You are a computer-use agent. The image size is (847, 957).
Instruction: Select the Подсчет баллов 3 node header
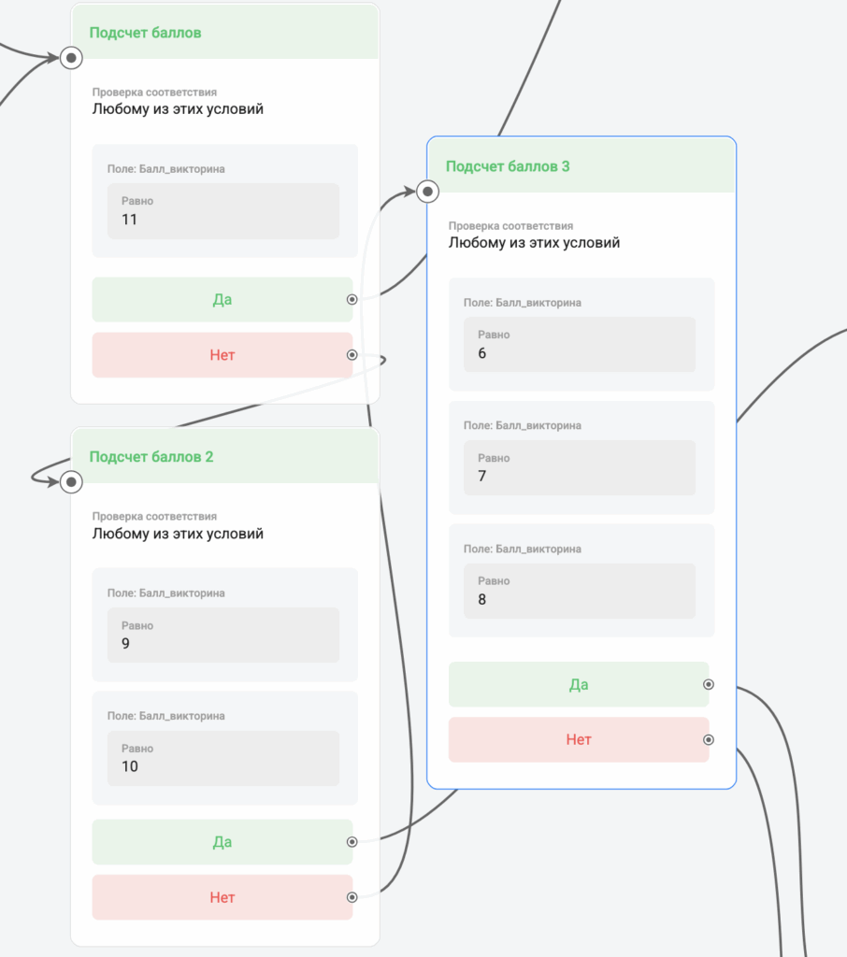[581, 166]
